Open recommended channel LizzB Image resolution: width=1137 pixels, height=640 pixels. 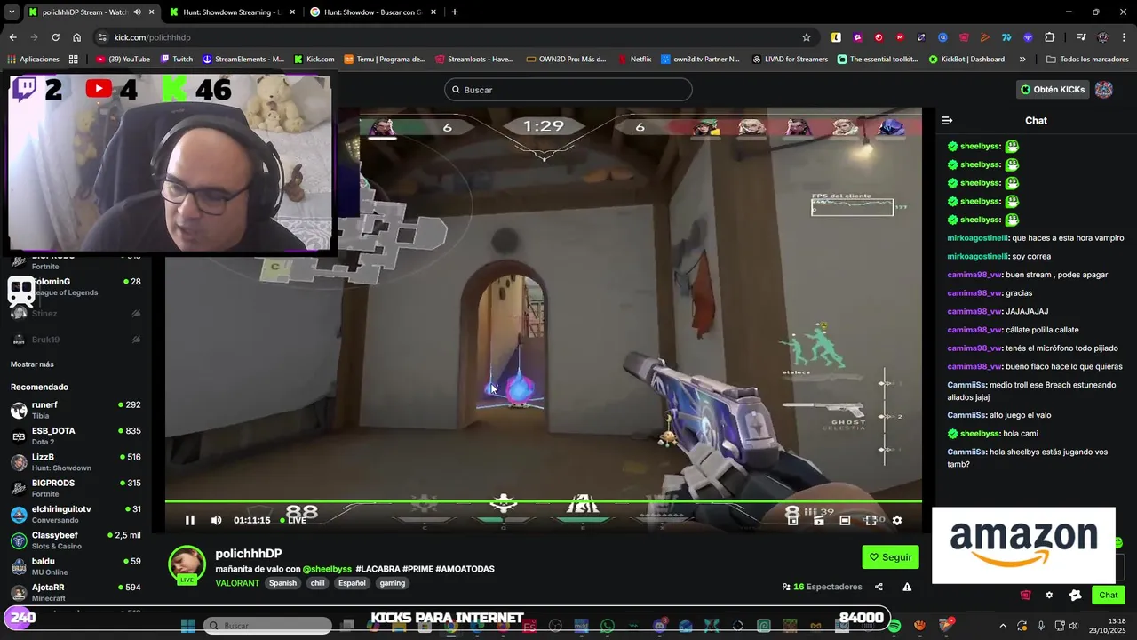[76, 461]
